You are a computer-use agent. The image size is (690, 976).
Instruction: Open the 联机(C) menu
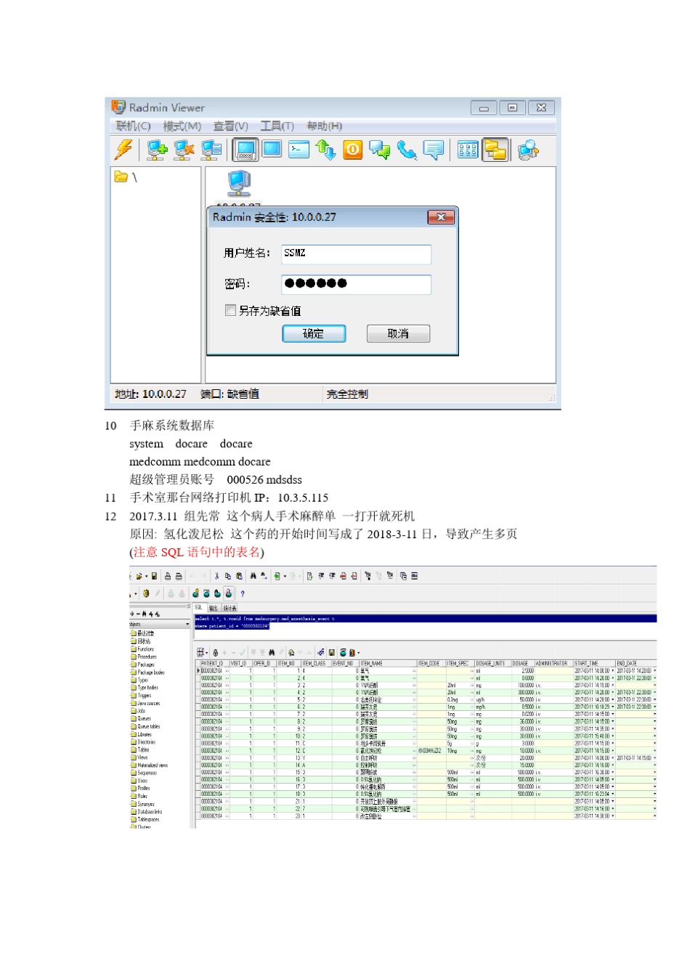click(x=133, y=126)
